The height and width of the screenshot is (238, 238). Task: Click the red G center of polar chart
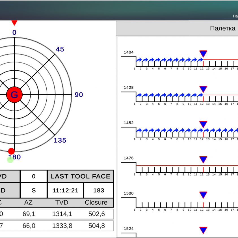[14, 95]
